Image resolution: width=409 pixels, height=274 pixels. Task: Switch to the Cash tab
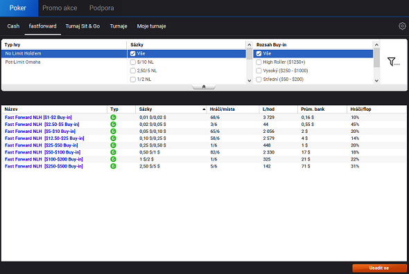coord(13,26)
